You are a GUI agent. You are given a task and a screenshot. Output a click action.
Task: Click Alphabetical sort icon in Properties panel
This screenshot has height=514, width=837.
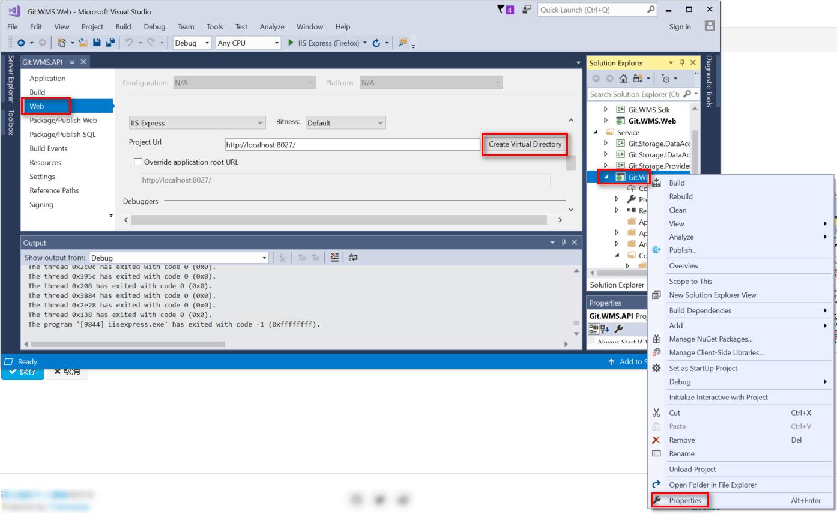(605, 328)
